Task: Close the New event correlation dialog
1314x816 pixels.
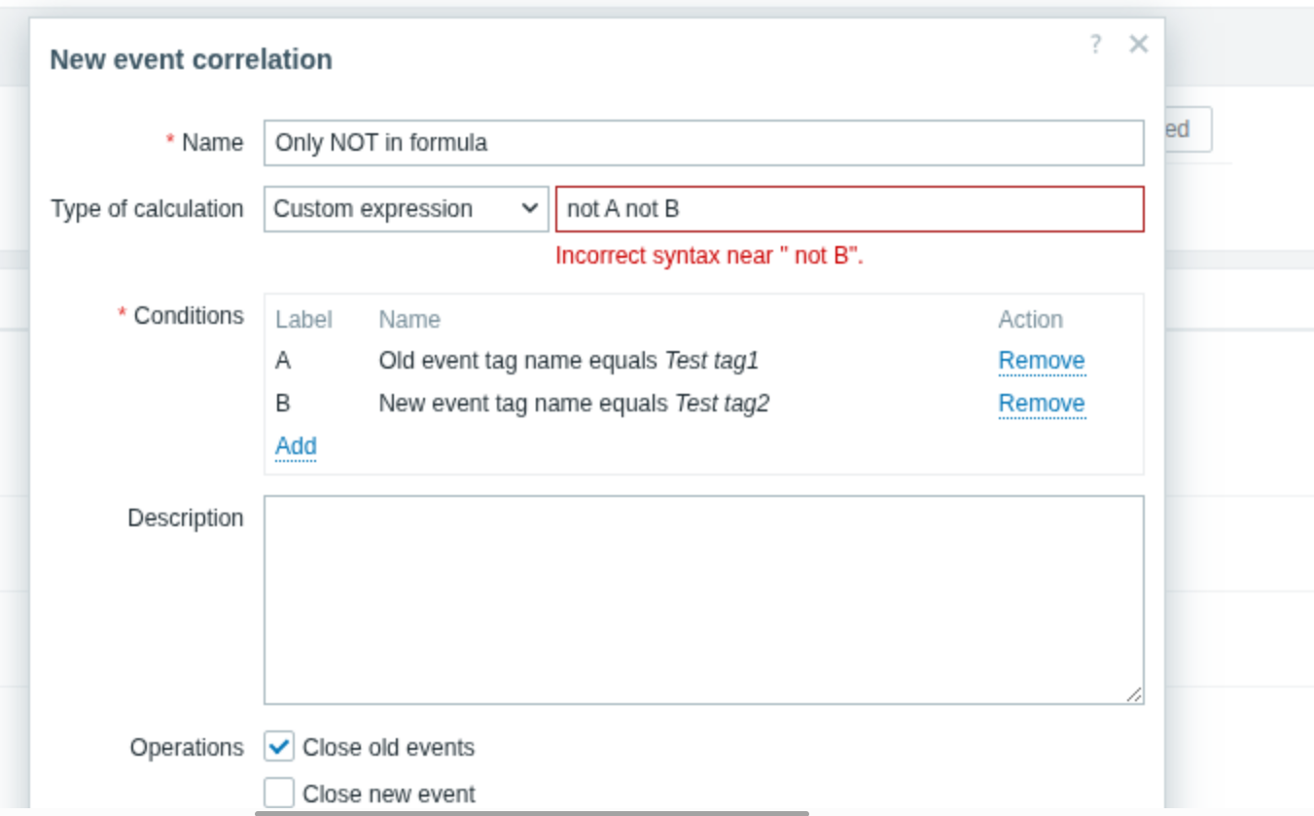Action: (1138, 44)
